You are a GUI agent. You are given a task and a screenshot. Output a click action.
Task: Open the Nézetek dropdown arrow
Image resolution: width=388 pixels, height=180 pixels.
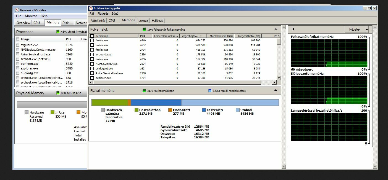tap(367, 29)
